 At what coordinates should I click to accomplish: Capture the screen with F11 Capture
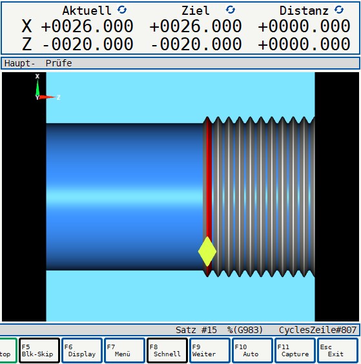pos(295,350)
